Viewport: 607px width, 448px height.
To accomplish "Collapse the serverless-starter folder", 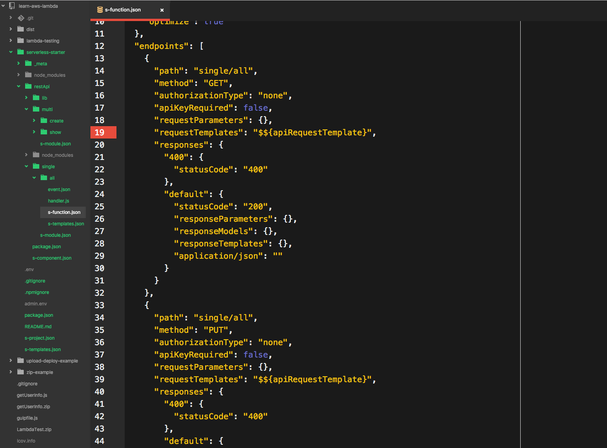I will pyautogui.click(x=10, y=52).
